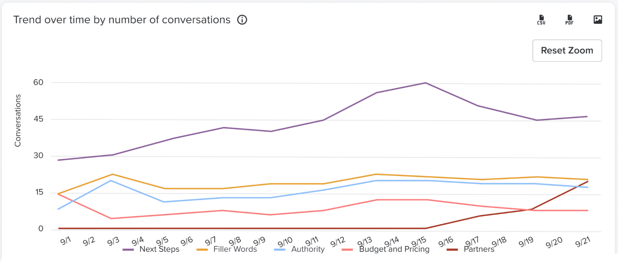Save chart as image
The width and height of the screenshot is (618, 261).
click(x=598, y=20)
